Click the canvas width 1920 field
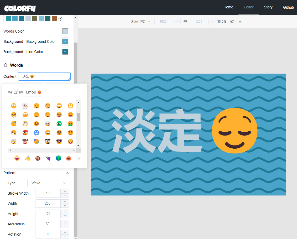Image resolution: width=297 pixels, height=239 pixels. pyautogui.click(x=163, y=21)
